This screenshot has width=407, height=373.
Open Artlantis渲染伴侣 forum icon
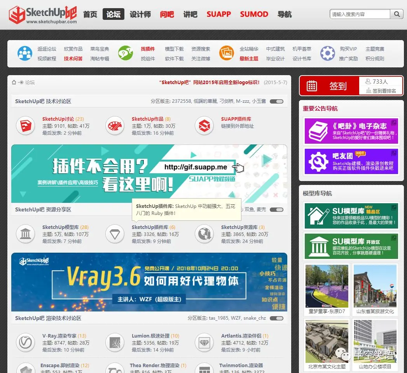click(204, 343)
